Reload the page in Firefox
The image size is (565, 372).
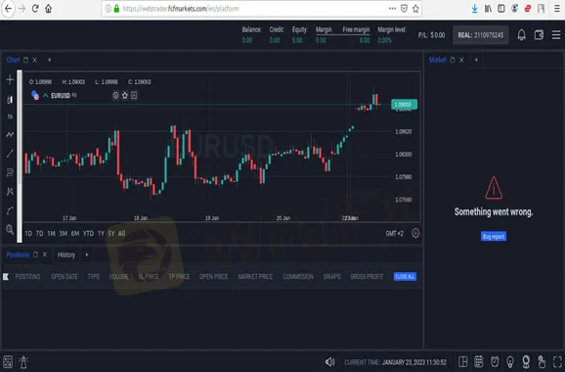[x=35, y=8]
